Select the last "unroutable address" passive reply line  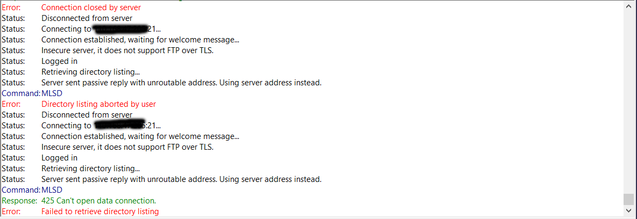tap(182, 179)
